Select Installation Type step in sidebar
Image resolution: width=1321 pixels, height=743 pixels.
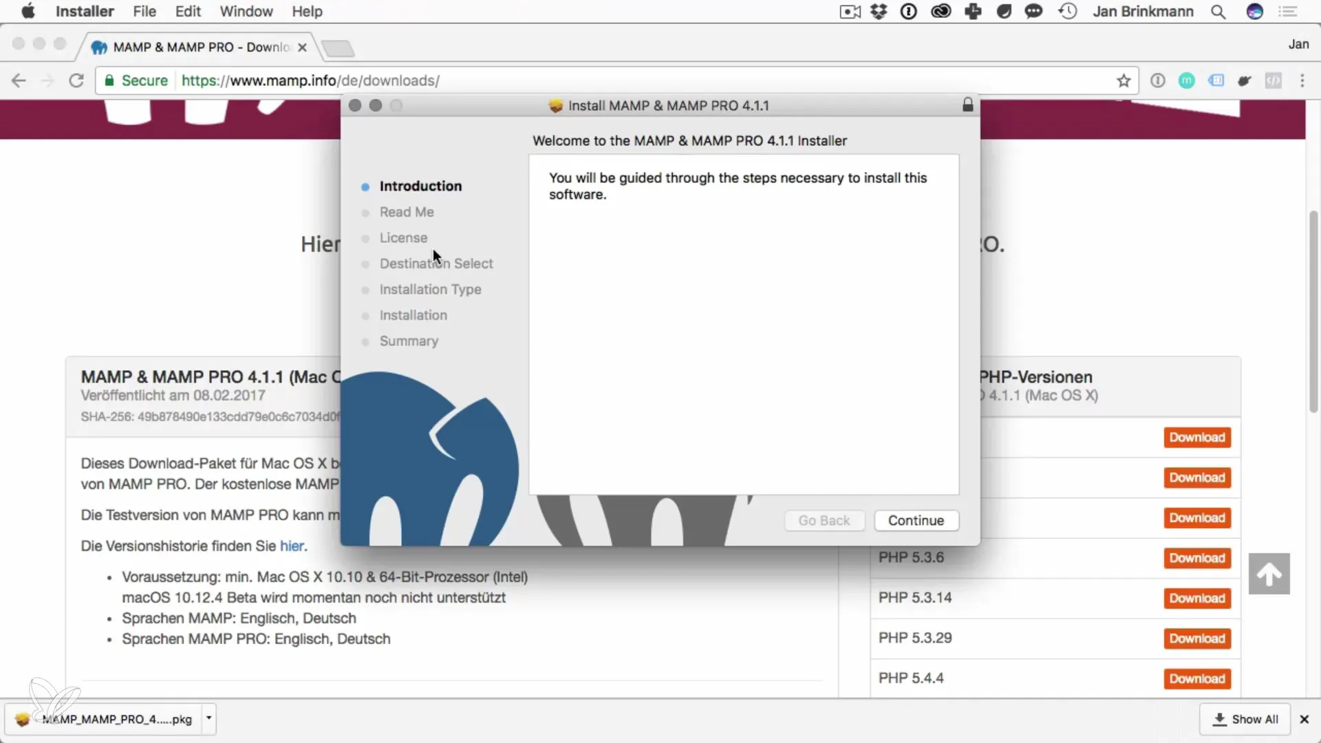click(430, 289)
